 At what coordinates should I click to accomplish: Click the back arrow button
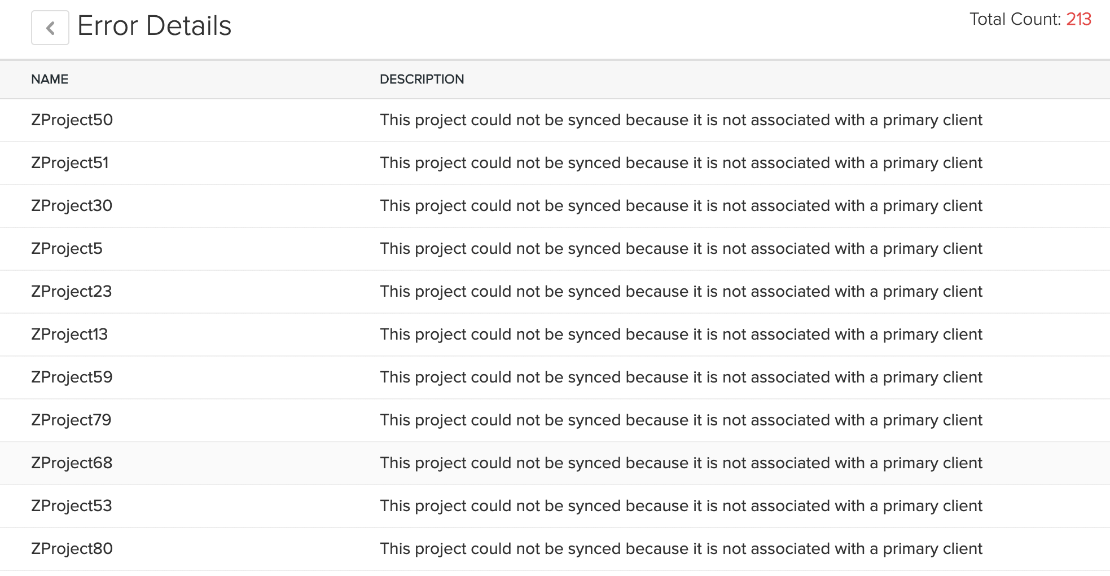click(x=50, y=28)
